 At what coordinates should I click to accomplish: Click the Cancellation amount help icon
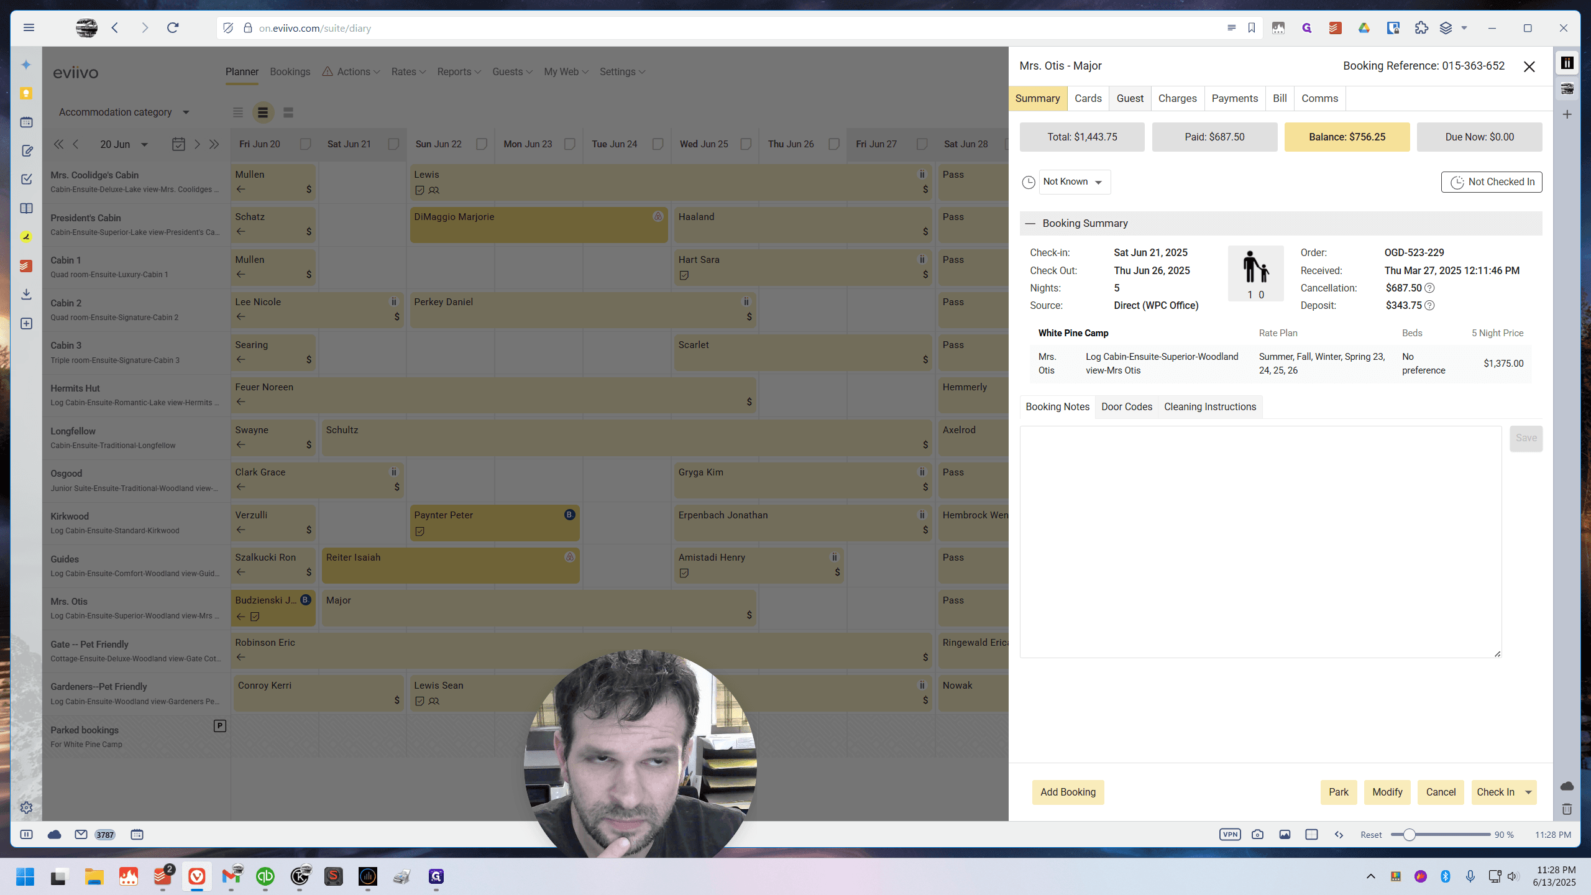coord(1429,288)
